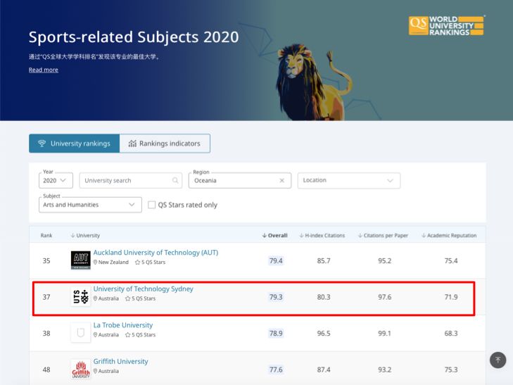
Task: Click La Trobe University logo placeholder
Action: click(80, 333)
